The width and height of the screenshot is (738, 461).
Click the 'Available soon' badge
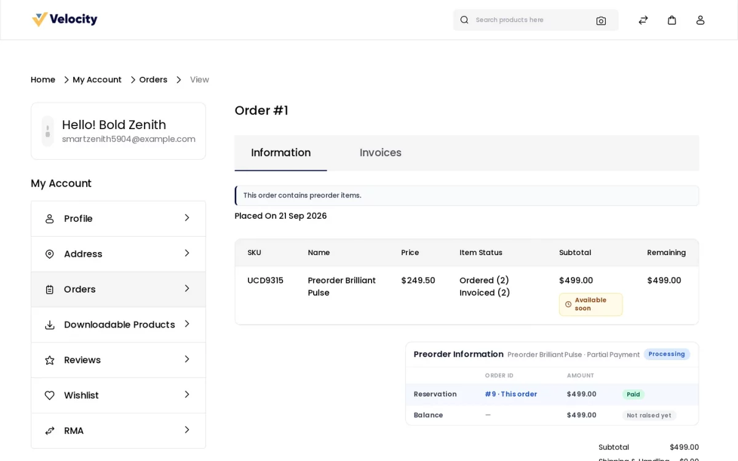coord(590,304)
